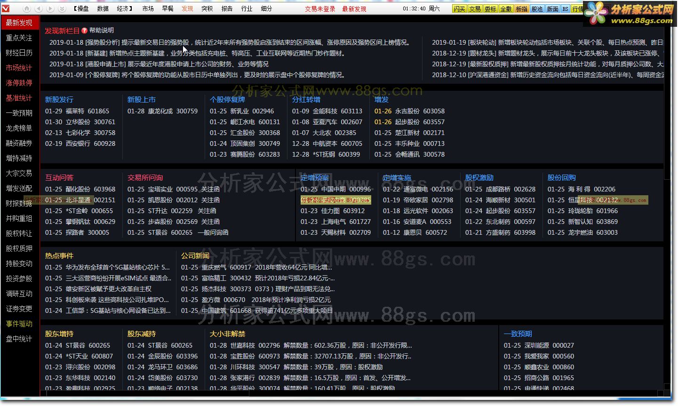Click the red app logo icon
This screenshot has height=406, width=678.
[x=5, y=8]
